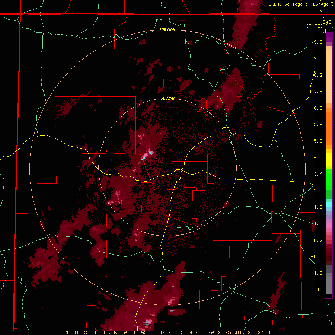This screenshot has height=335, width=335.
Task: Click the cyan segment of the color bar
Action: pyautogui.click(x=329, y=205)
